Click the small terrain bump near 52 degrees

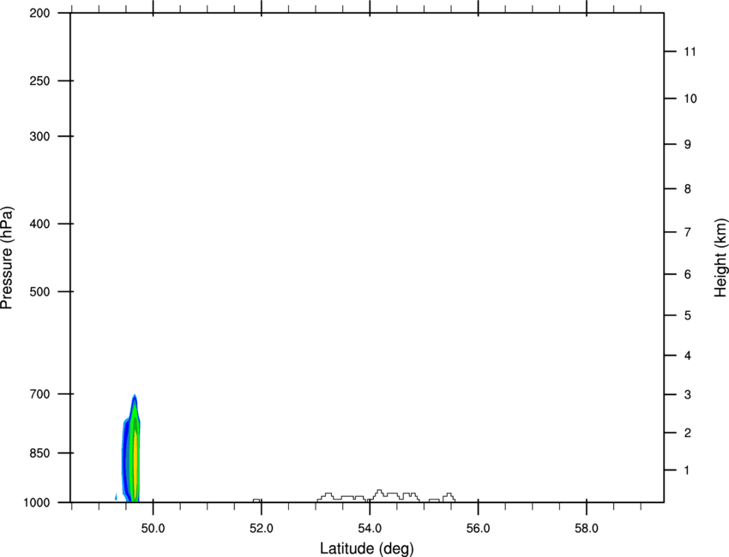coord(256,500)
